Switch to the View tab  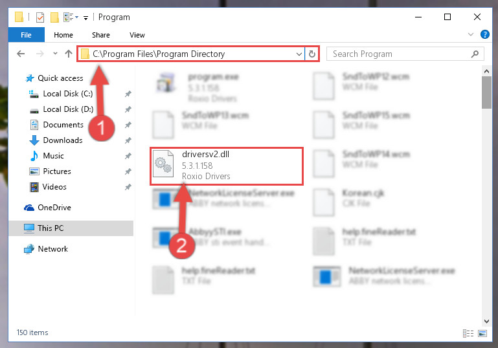137,35
